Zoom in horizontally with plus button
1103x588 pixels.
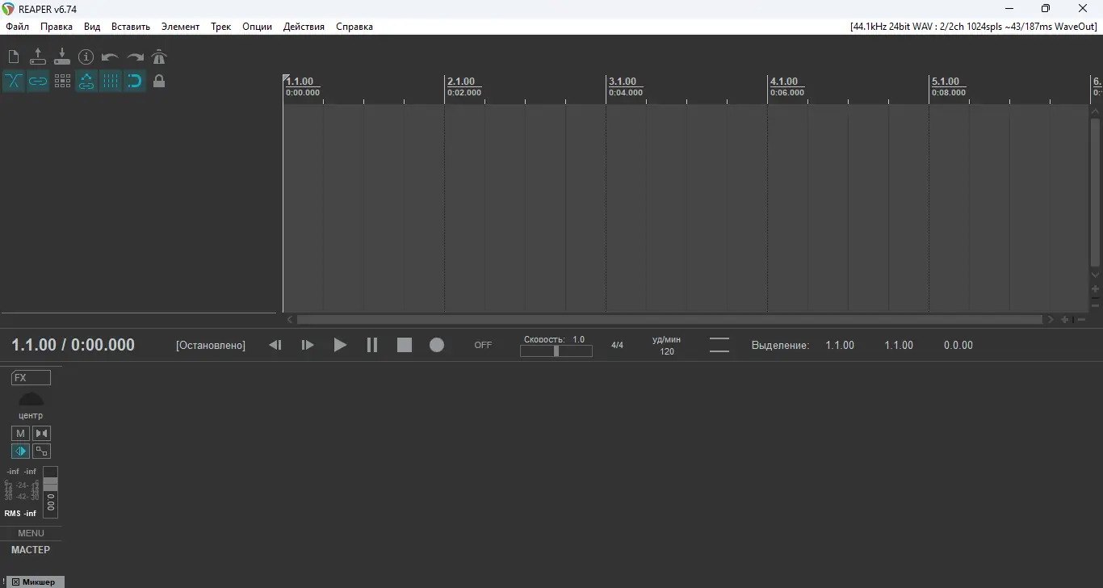pyautogui.click(x=1065, y=320)
